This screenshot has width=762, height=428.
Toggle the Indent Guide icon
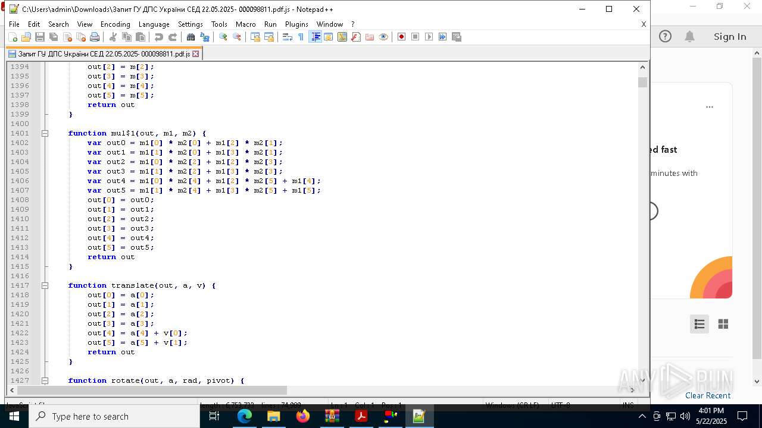pyautogui.click(x=316, y=37)
